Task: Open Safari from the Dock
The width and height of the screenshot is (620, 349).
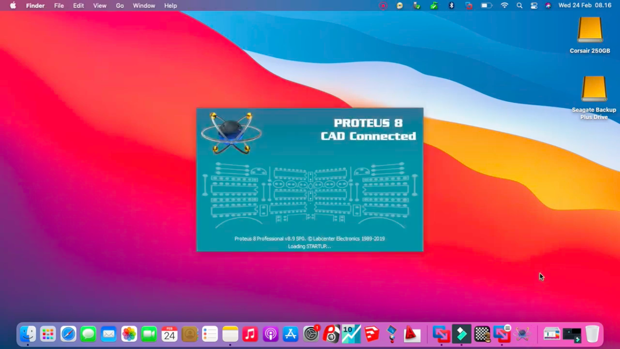Action: [68, 334]
